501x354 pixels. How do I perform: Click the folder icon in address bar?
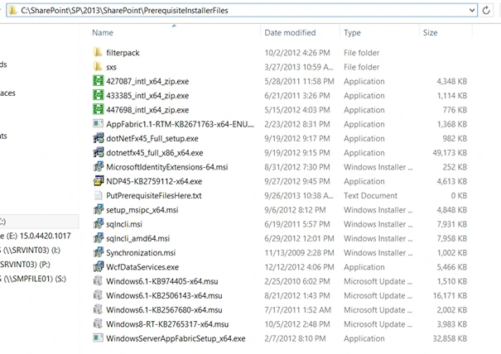[12, 10]
